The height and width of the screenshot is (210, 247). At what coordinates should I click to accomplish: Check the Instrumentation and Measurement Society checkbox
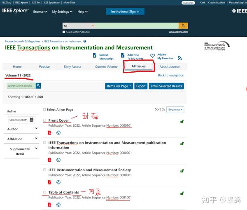tap(44, 170)
